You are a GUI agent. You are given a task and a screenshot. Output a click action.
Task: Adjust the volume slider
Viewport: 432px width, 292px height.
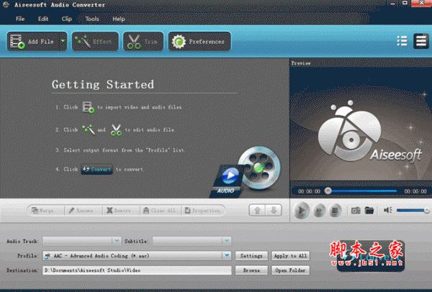[x=413, y=210]
